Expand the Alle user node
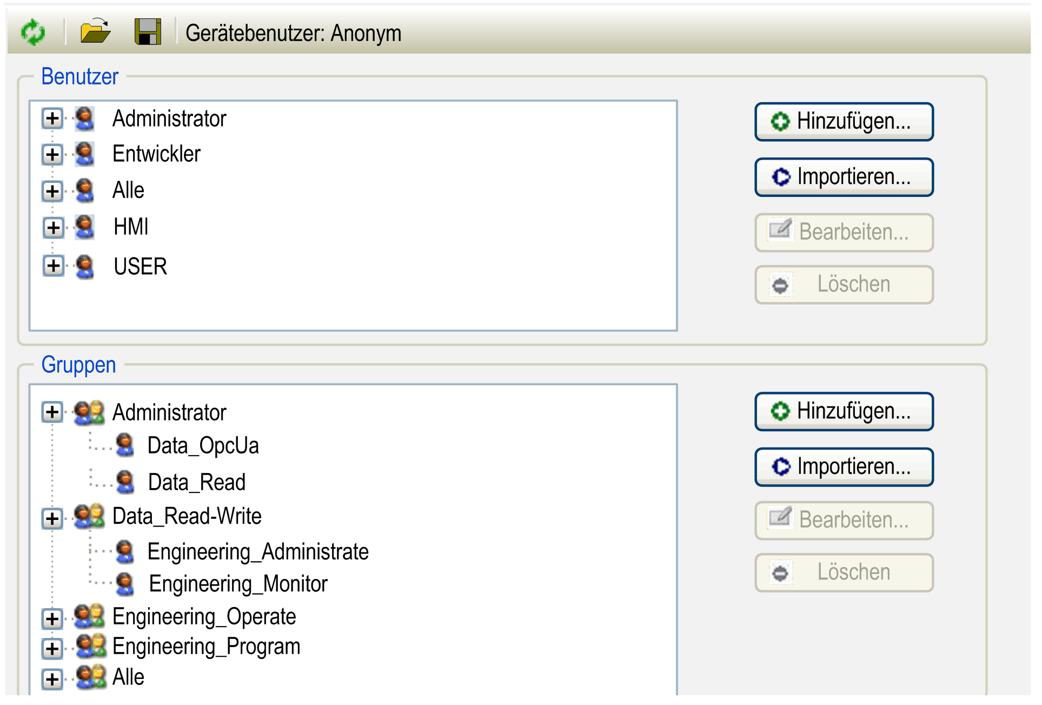The height and width of the screenshot is (705, 1042). [x=52, y=190]
